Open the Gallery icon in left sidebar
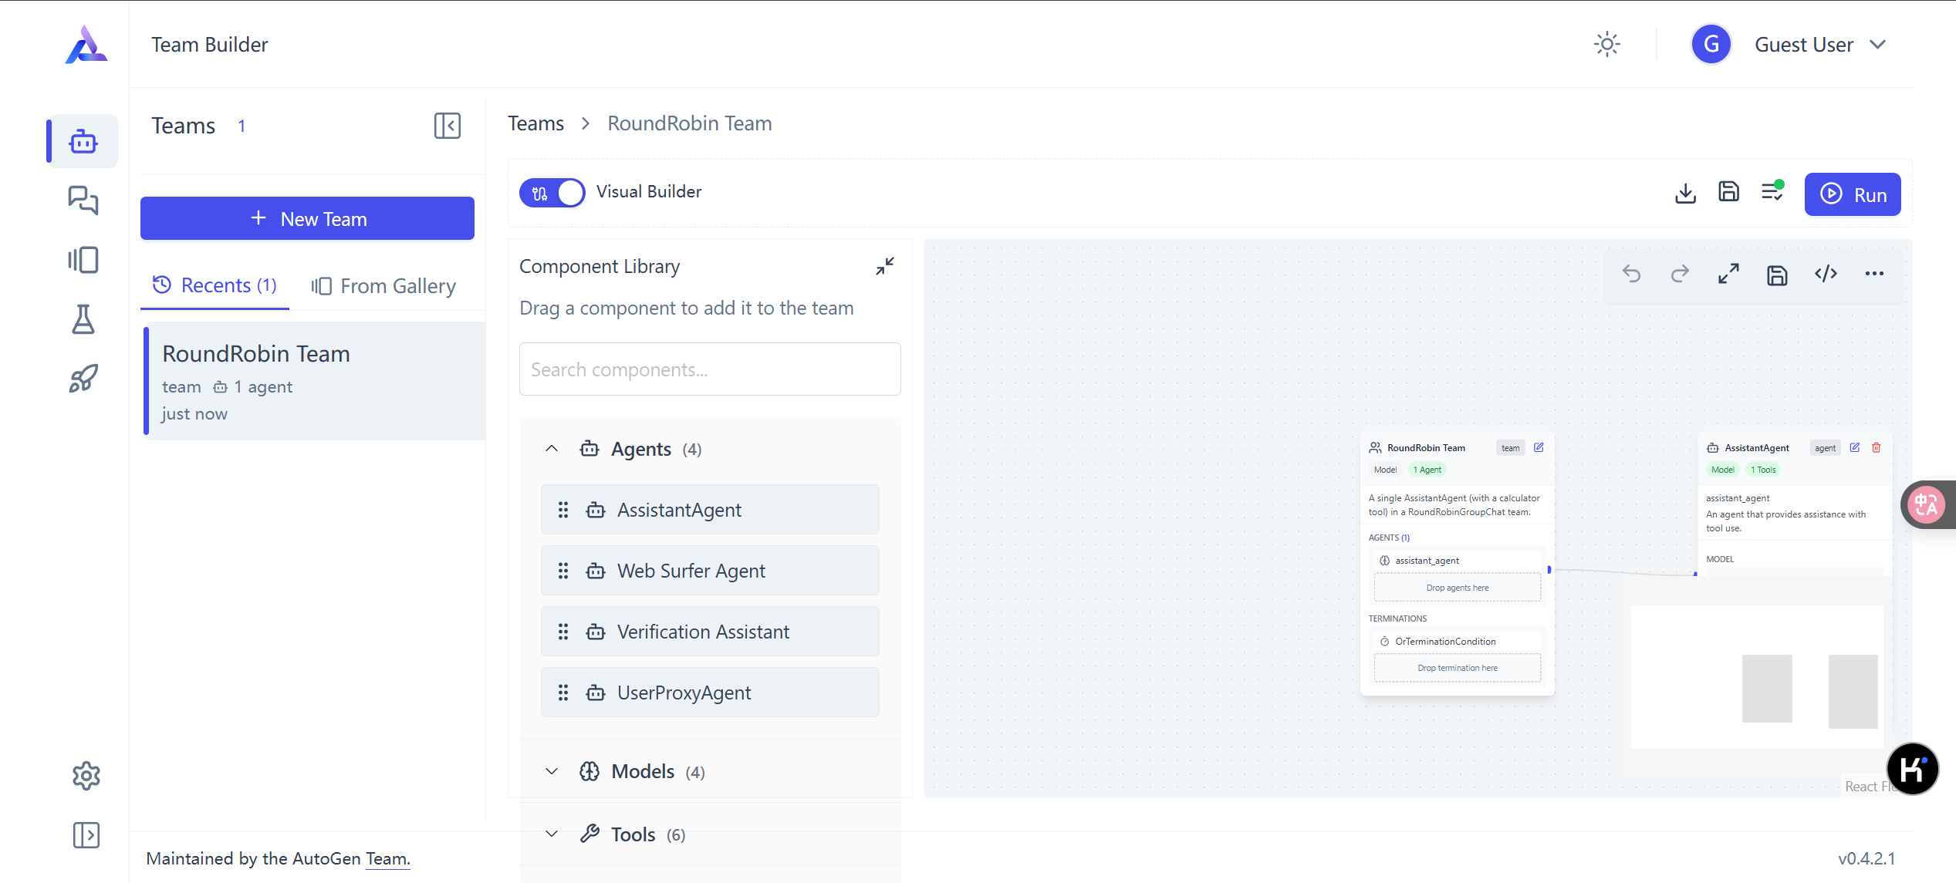1956x883 pixels. click(83, 260)
